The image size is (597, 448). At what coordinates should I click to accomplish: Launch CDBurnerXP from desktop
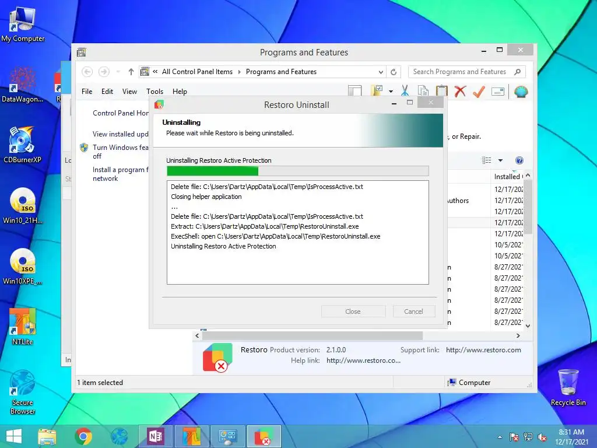click(23, 145)
